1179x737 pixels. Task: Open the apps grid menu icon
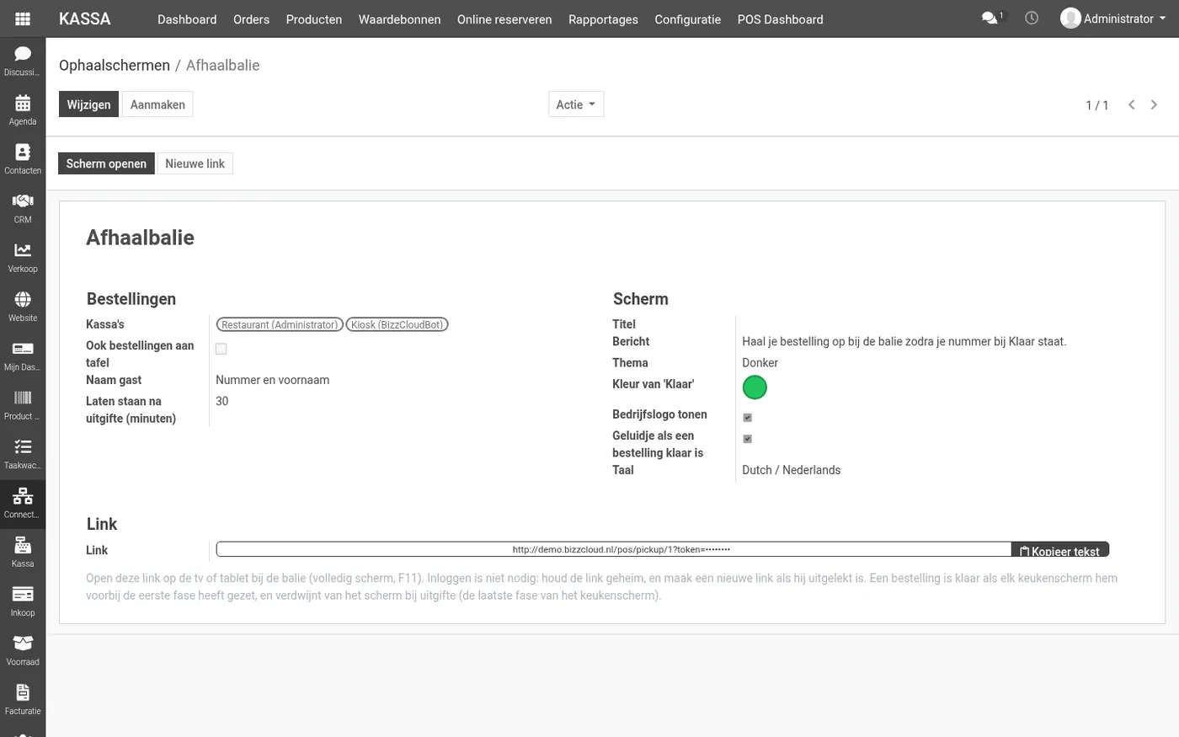point(23,19)
